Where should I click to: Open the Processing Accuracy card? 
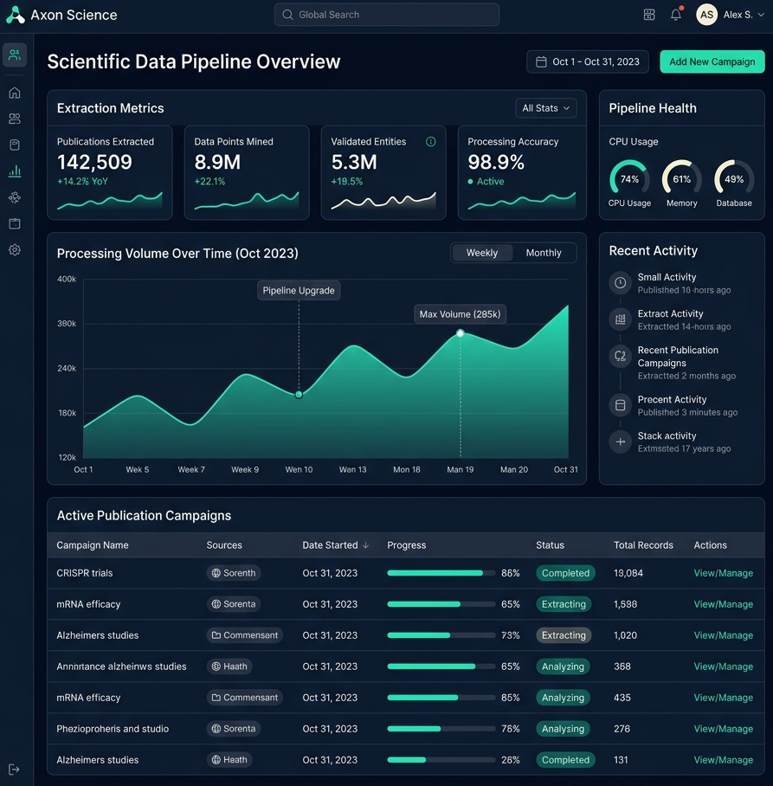point(522,172)
